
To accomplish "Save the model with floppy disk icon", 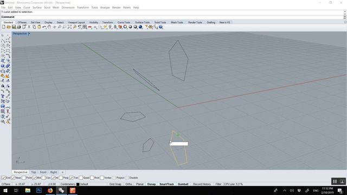I will pyautogui.click(x=14, y=27).
